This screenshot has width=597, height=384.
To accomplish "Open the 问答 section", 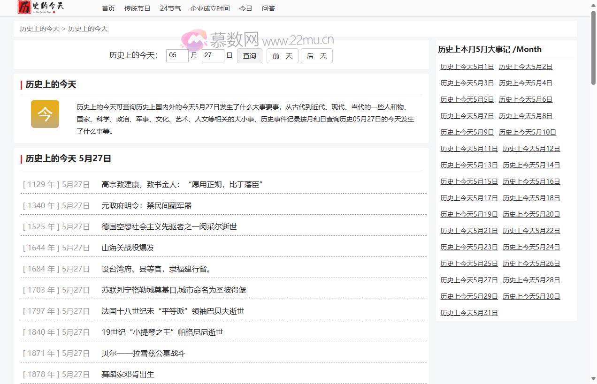I will click(x=268, y=8).
